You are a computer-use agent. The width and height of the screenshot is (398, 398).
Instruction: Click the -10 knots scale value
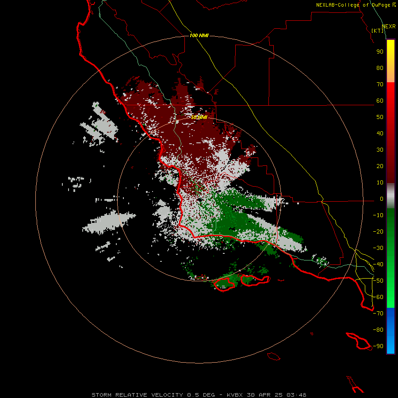[x=378, y=215]
